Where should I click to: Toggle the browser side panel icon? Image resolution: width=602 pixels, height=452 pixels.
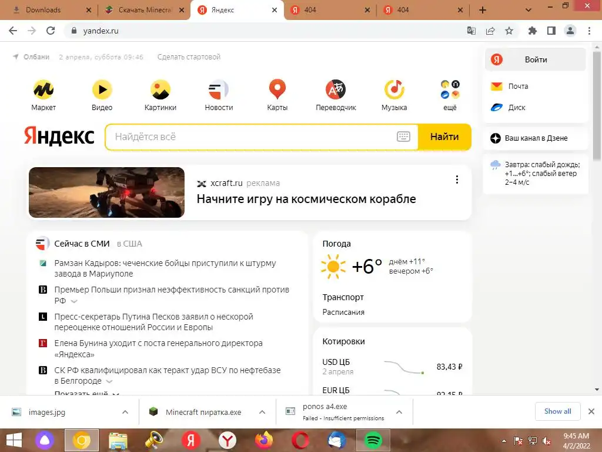pos(551,31)
